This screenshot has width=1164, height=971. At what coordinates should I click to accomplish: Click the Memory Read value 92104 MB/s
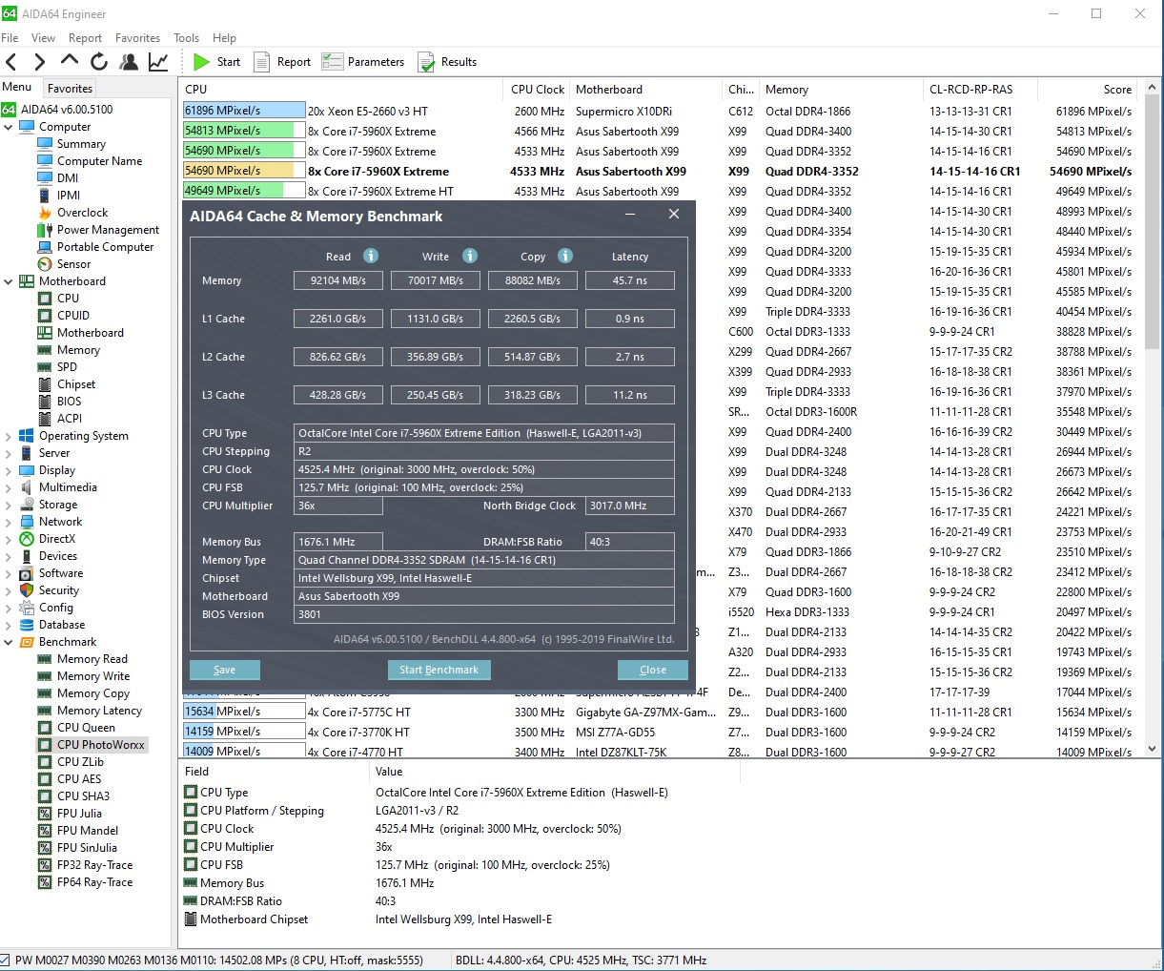coord(338,280)
